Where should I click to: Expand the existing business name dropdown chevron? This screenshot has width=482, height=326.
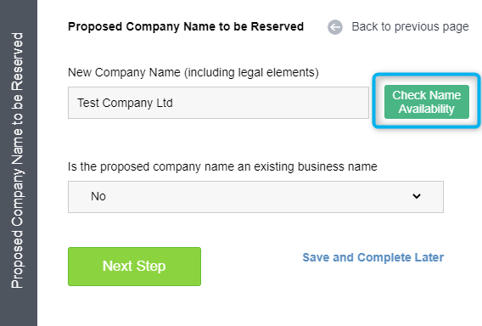(417, 196)
